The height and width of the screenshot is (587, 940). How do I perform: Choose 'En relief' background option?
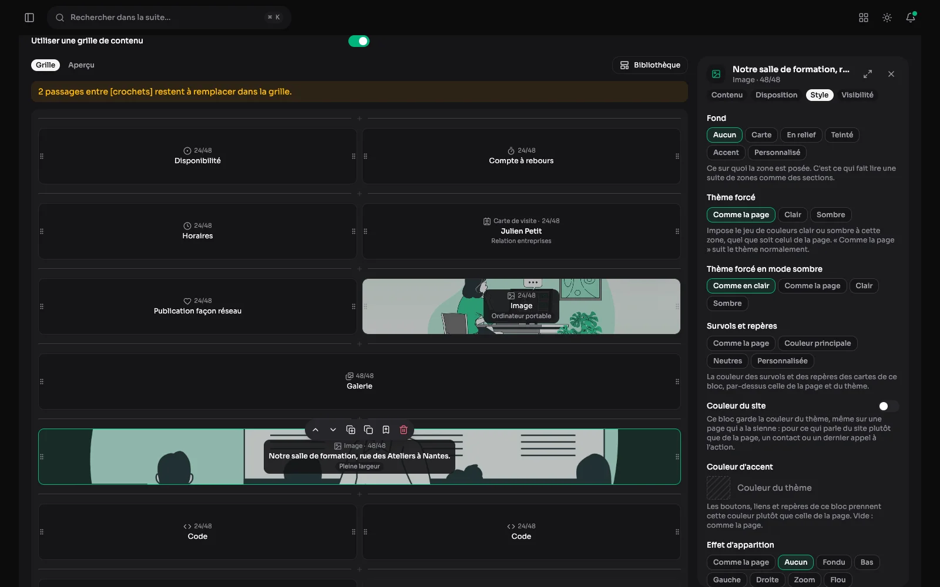coord(801,135)
